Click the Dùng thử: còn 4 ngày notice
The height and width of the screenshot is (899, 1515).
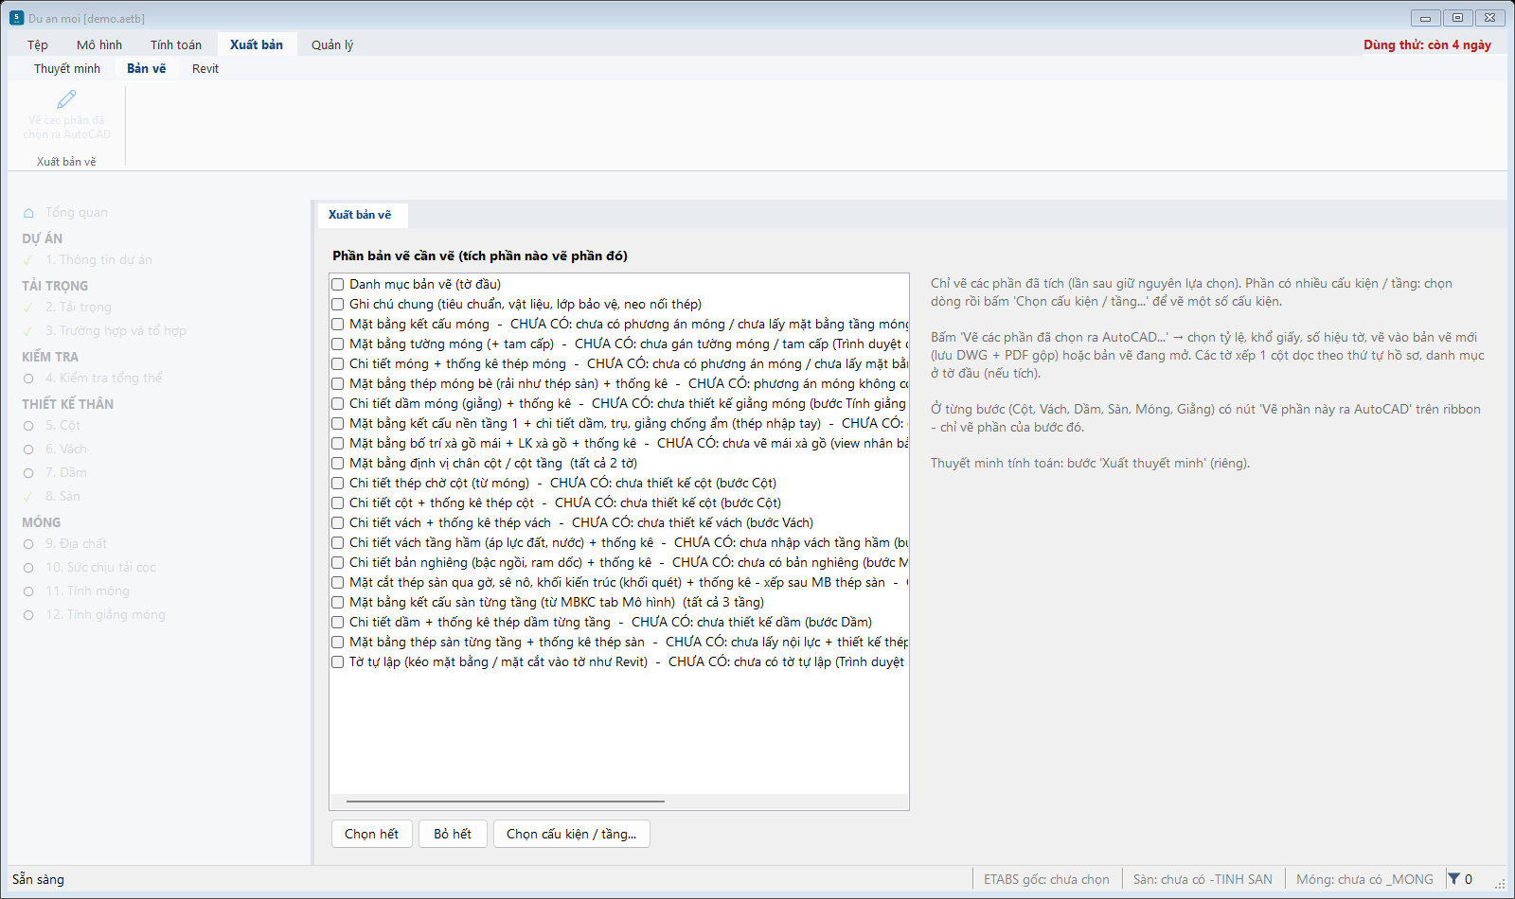1427,44
